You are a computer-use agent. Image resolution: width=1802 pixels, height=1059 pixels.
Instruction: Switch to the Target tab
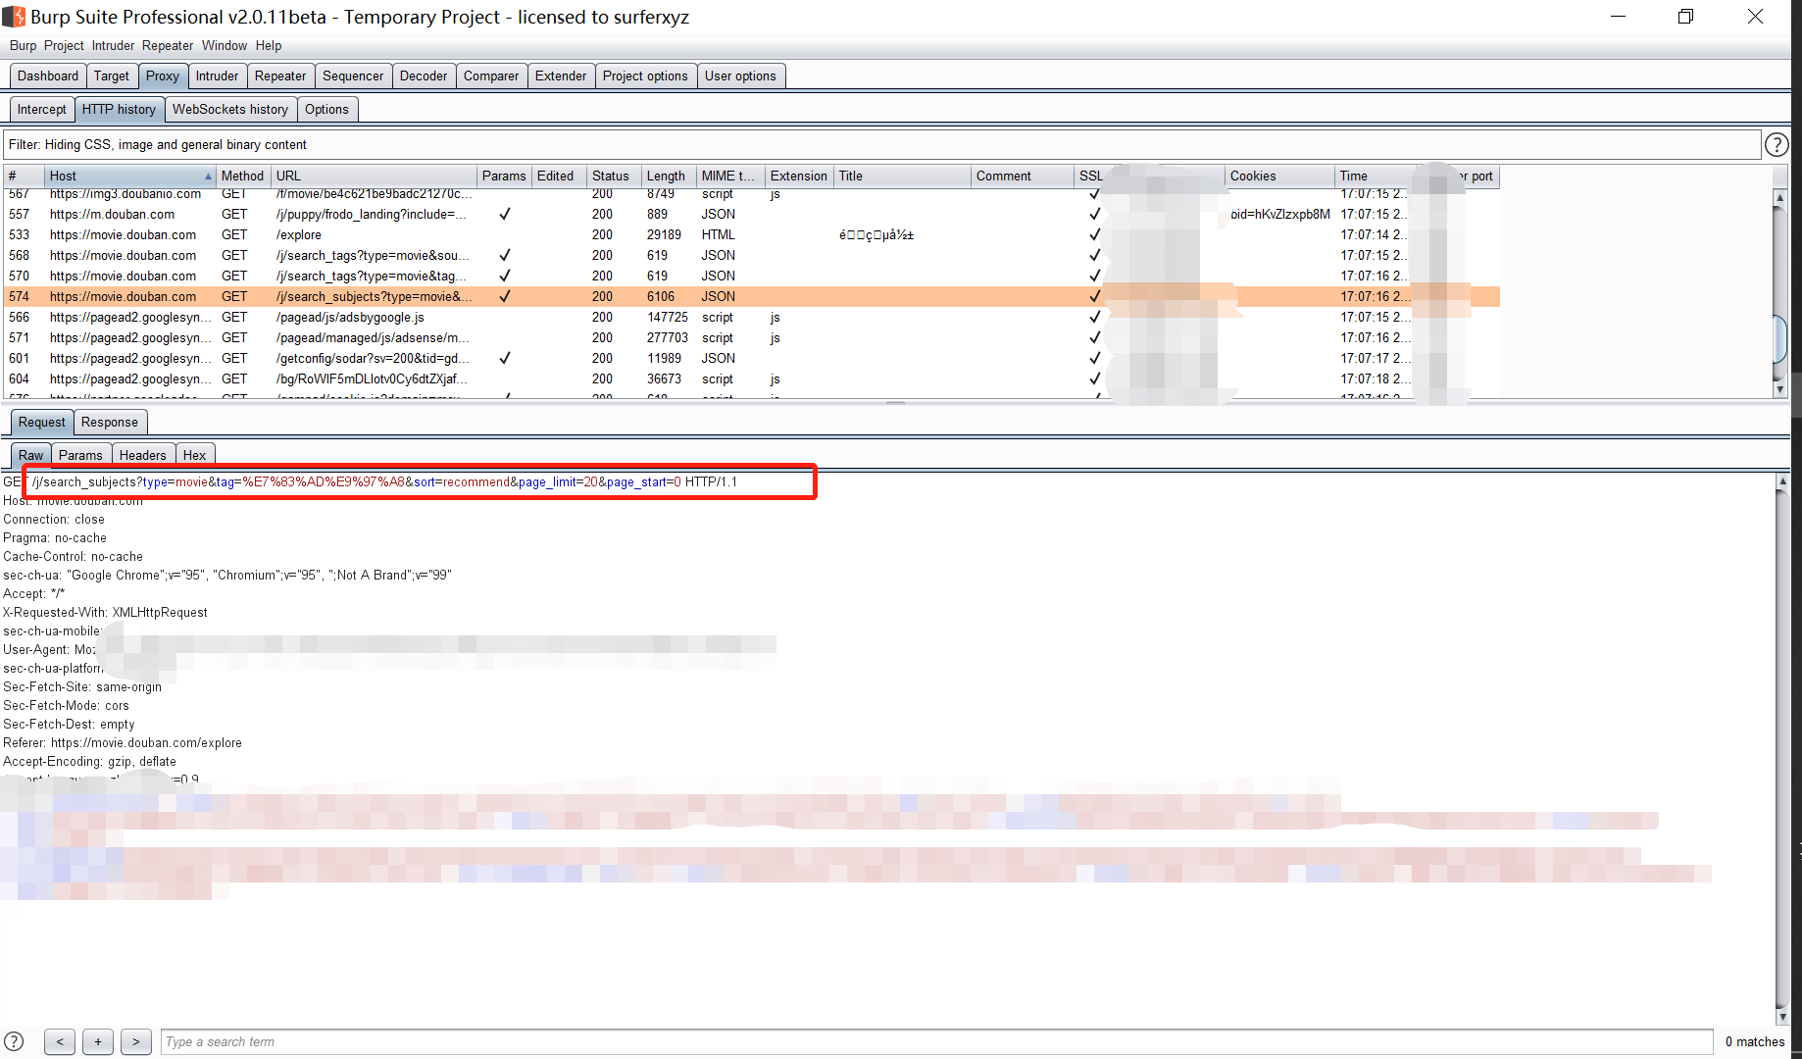point(112,76)
